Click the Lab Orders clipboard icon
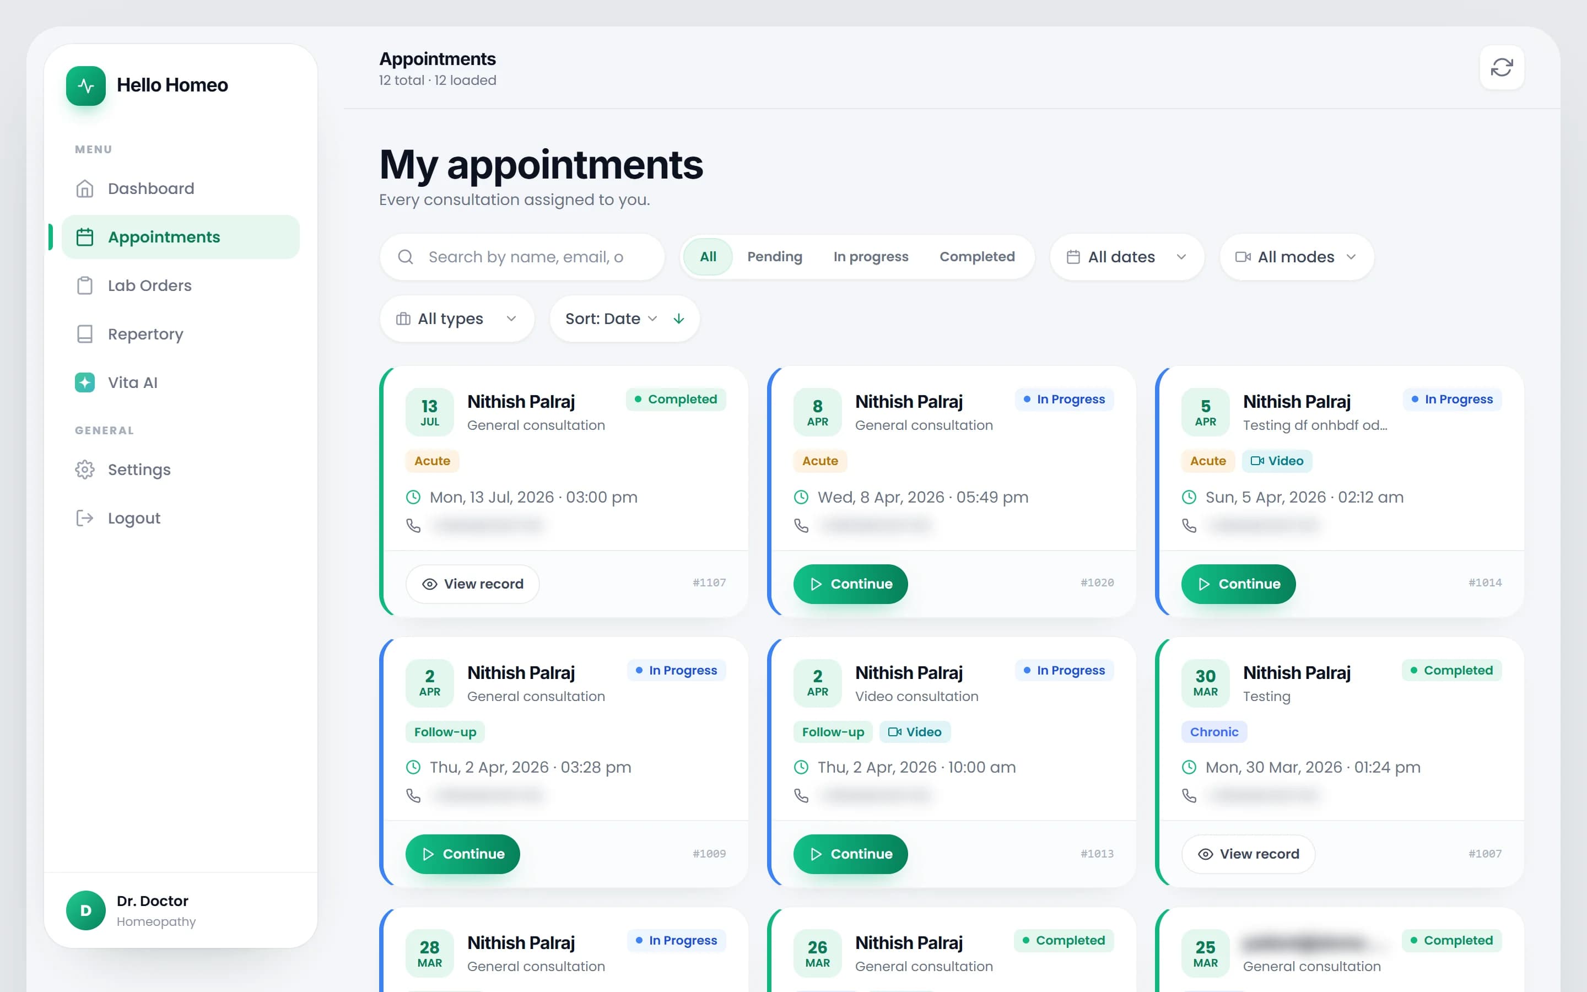The height and width of the screenshot is (992, 1587). tap(85, 285)
